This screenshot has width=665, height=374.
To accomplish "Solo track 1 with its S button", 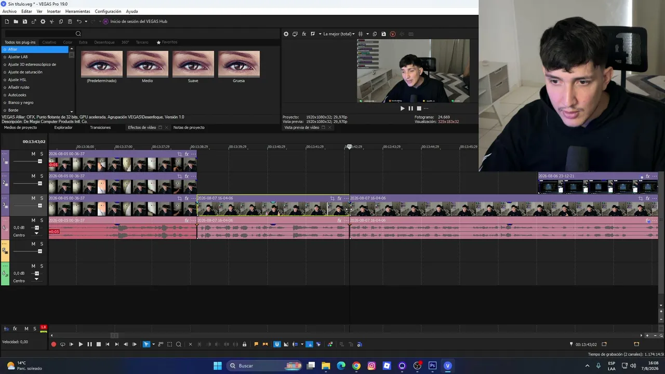I will [42, 154].
